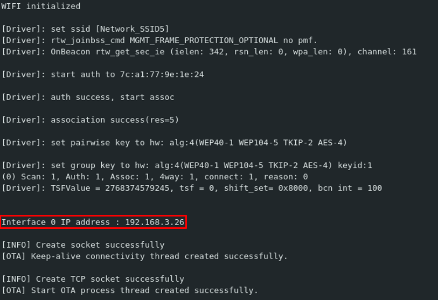Click the "Keep-alive connectivity thread" line
The height and width of the screenshot is (300, 438).
tap(144, 256)
